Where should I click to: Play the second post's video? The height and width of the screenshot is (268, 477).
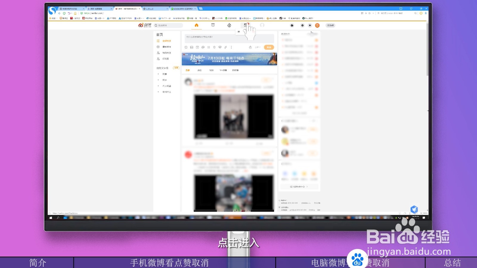click(x=233, y=197)
